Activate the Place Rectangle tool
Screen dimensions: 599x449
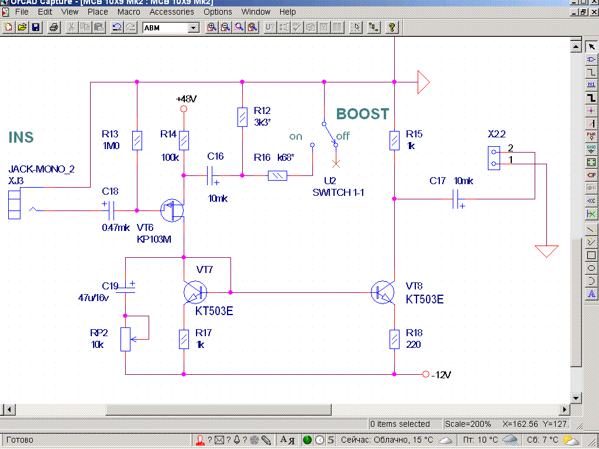point(591,255)
